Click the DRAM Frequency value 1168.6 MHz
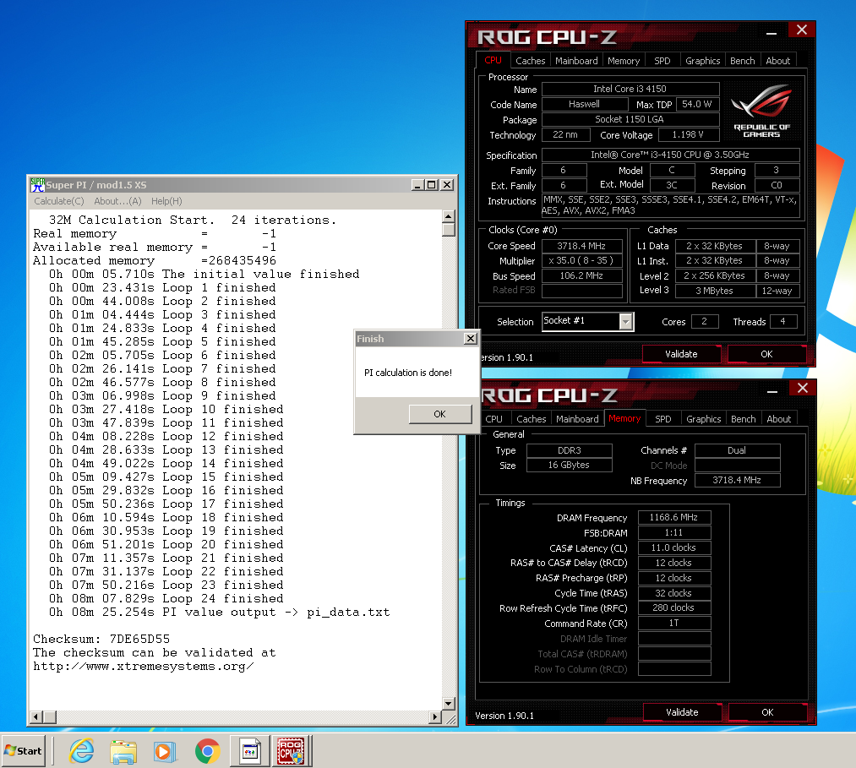 pos(673,517)
